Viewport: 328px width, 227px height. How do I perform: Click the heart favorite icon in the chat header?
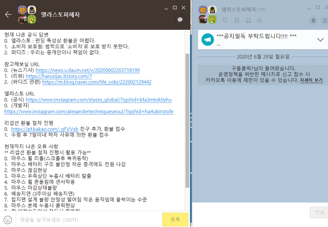pyautogui.click(x=225, y=20)
